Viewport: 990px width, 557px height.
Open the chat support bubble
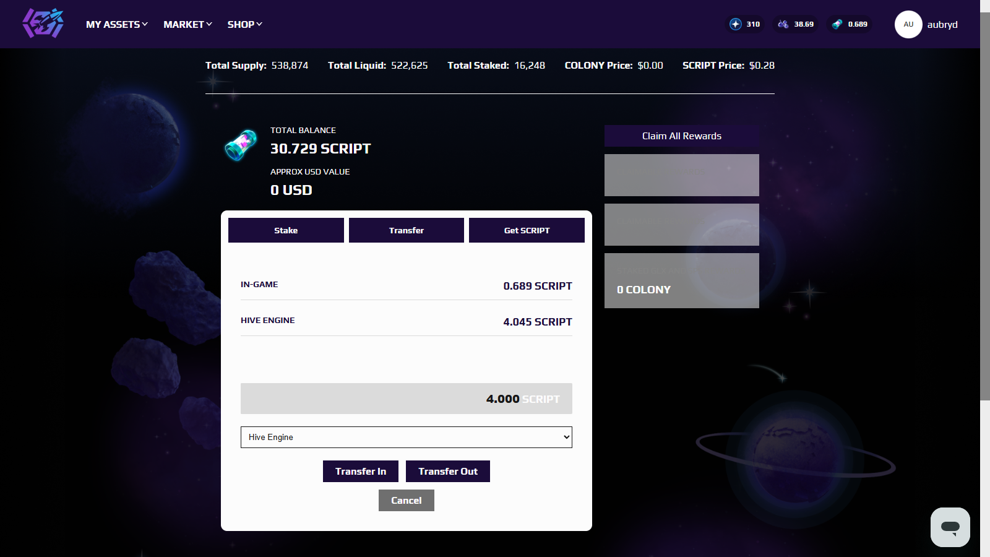(950, 527)
